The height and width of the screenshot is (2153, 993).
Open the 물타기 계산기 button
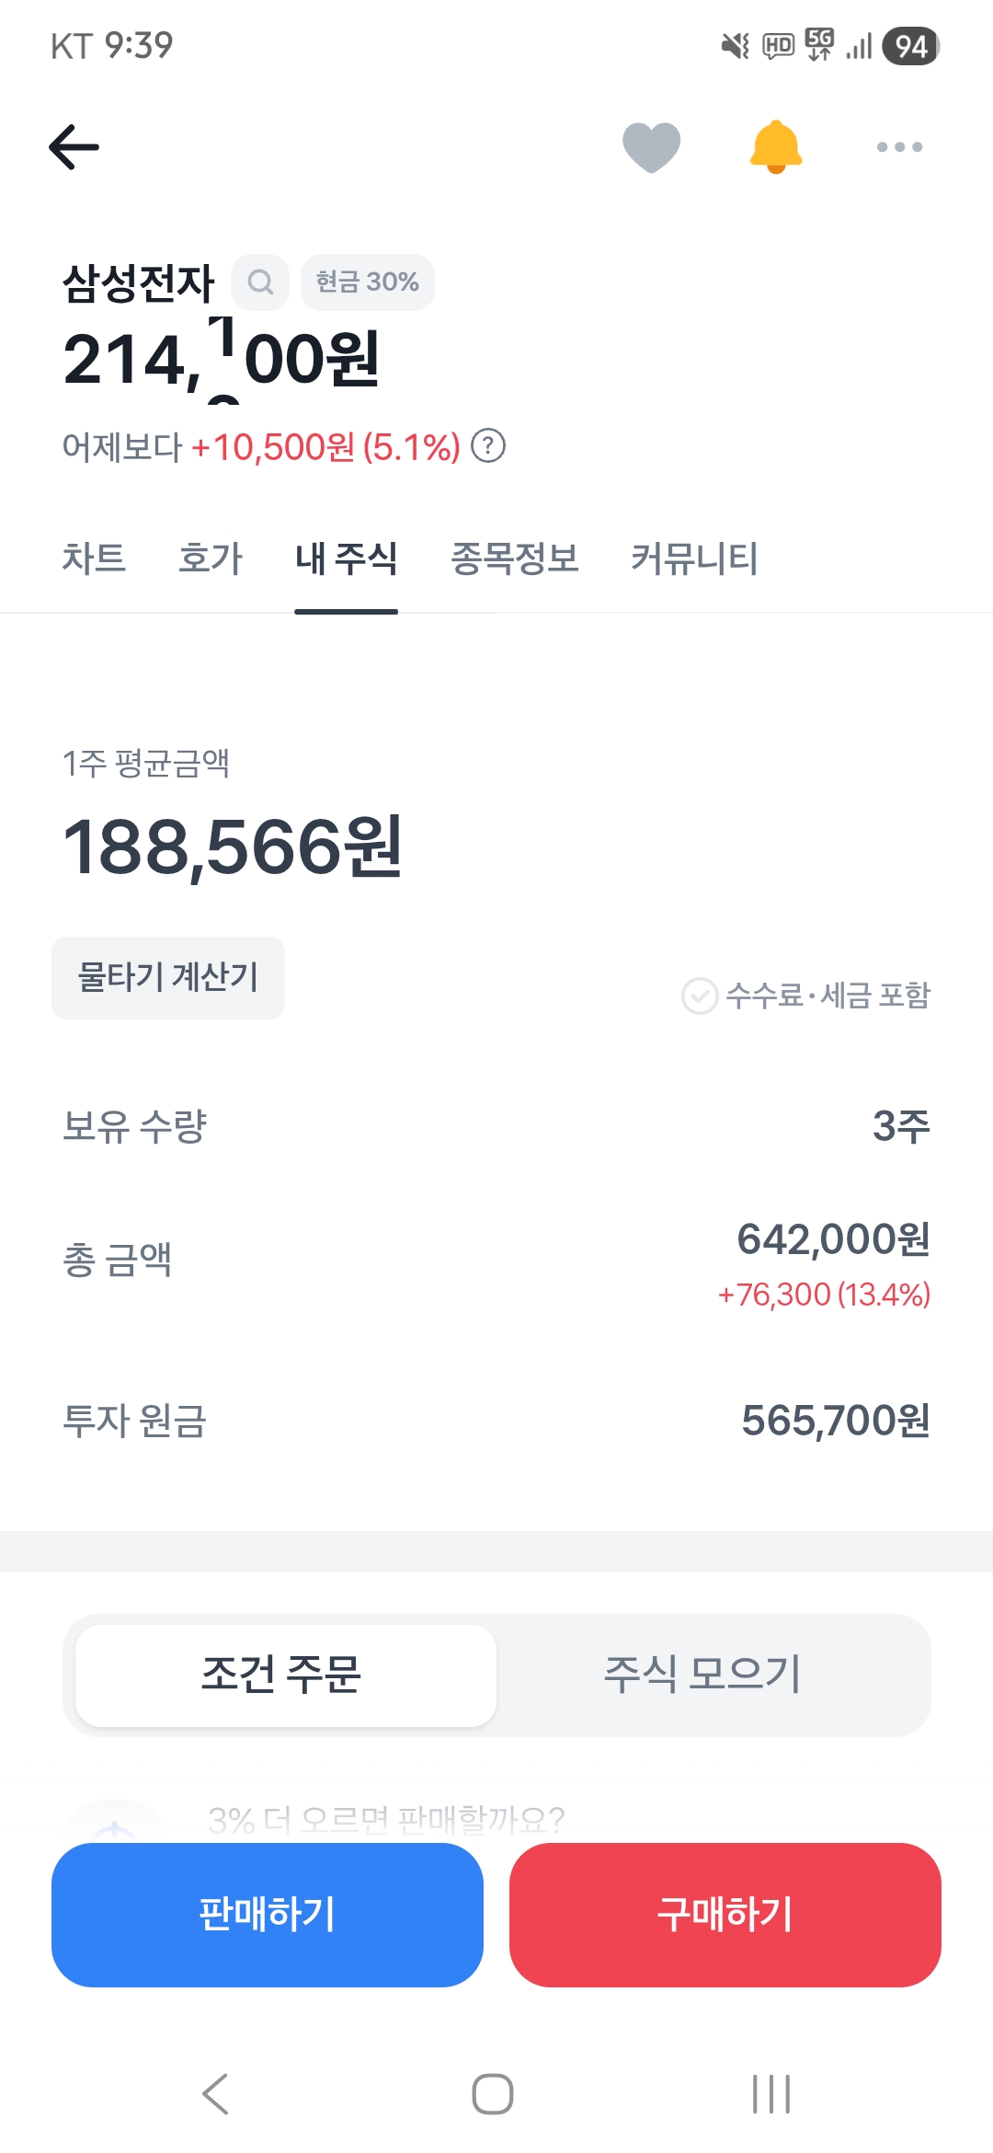(168, 977)
